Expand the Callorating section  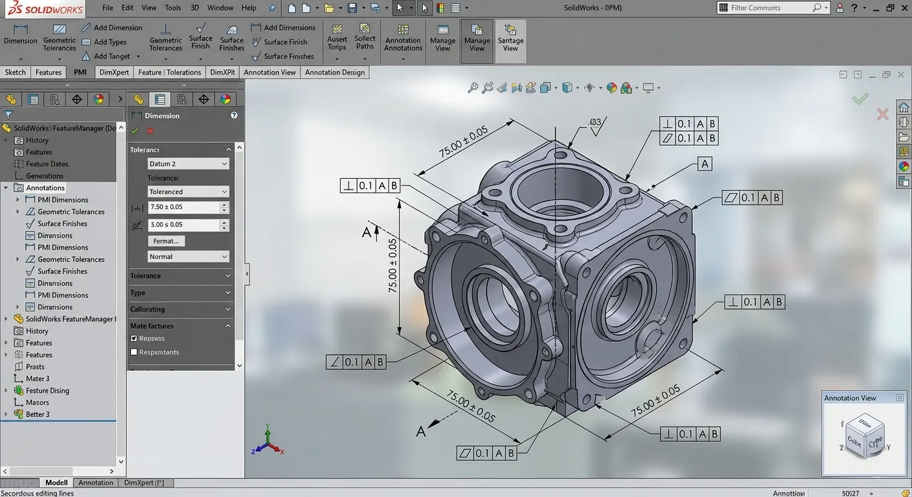[181, 309]
